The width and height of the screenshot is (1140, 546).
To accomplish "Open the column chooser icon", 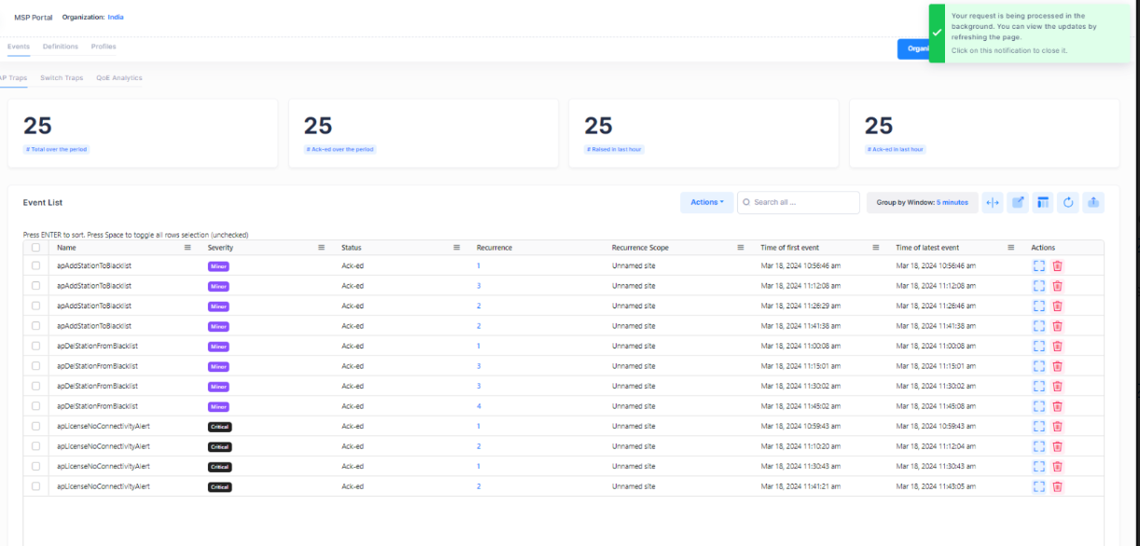I will (x=1043, y=202).
